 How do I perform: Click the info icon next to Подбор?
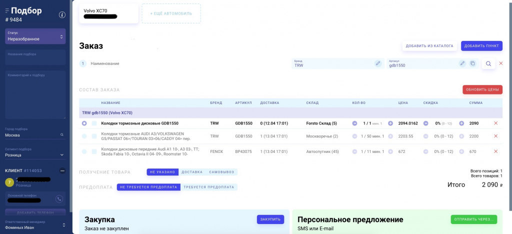[x=62, y=14]
